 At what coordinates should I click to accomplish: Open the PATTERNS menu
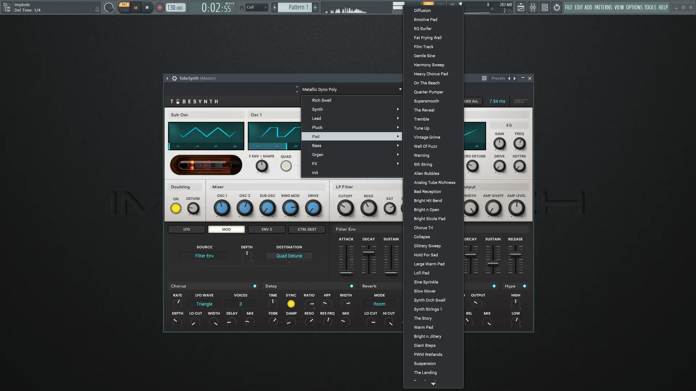coord(603,7)
